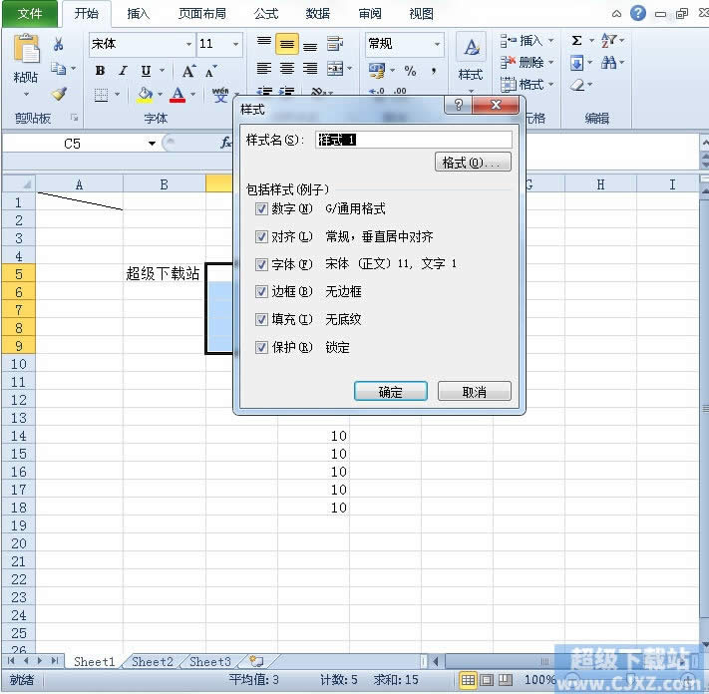Uncheck the 对齐(L) checkbox
Image resolution: width=709 pixels, height=694 pixels.
[261, 237]
